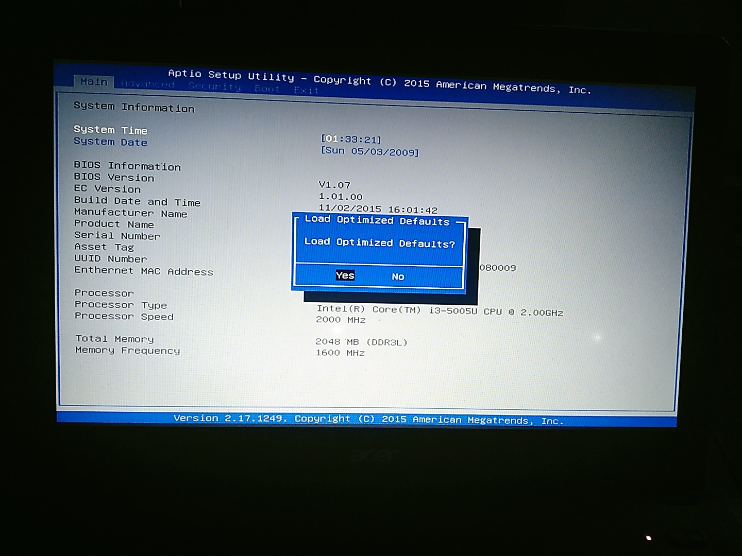The height and width of the screenshot is (556, 742).
Task: Click the processor speed value 2000 MHz
Action: [341, 320]
